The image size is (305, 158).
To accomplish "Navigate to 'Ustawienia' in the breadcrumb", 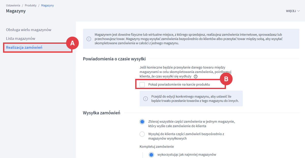I will point(13,5).
